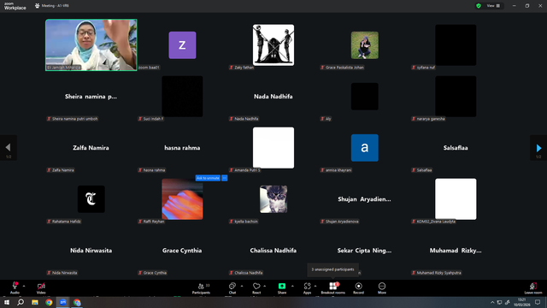
Task: Click the 'Salsaflaa' participant name tile
Action: 456,148
